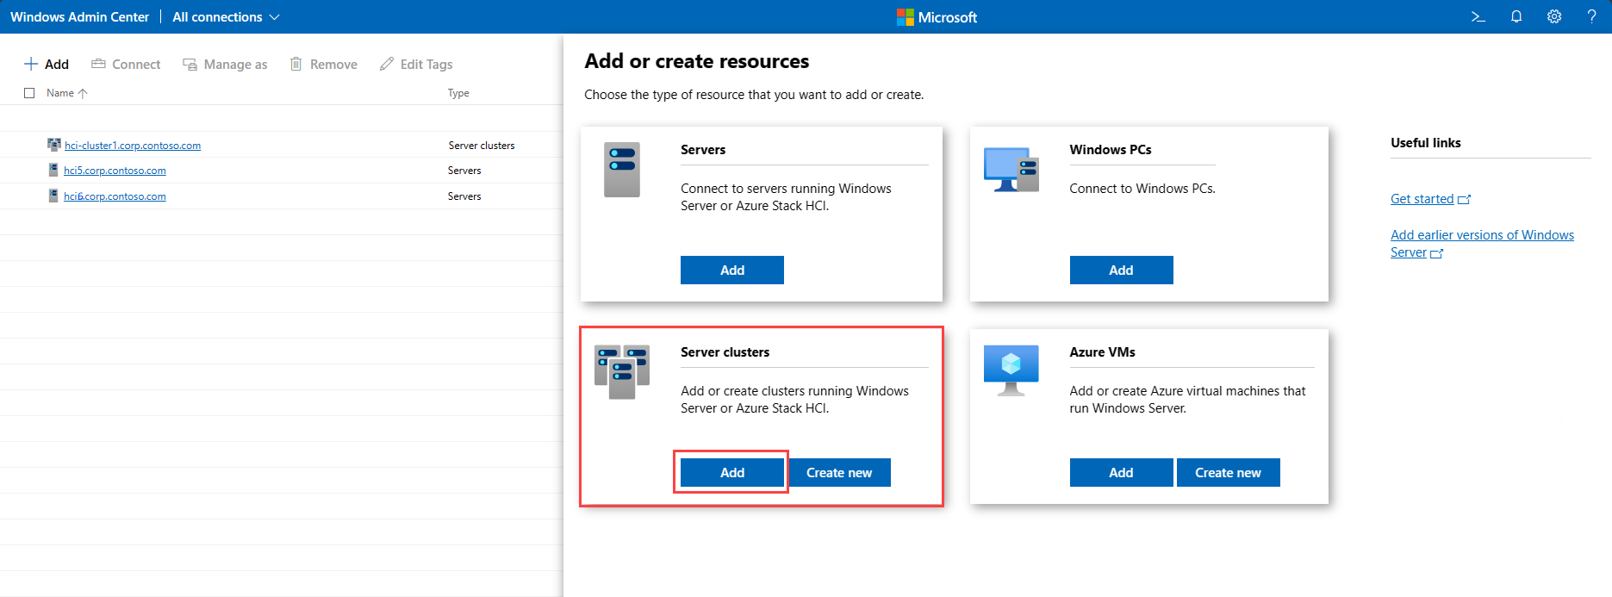This screenshot has width=1612, height=597.
Task: Open the Get started link
Action: 1422,199
